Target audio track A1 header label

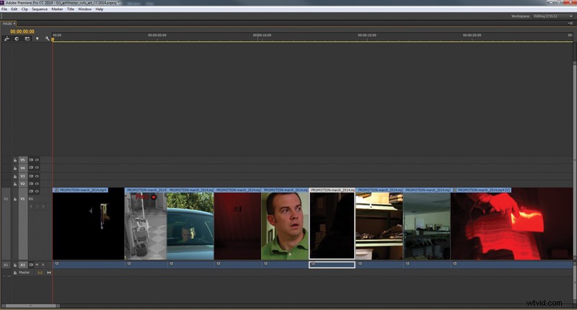(23, 265)
